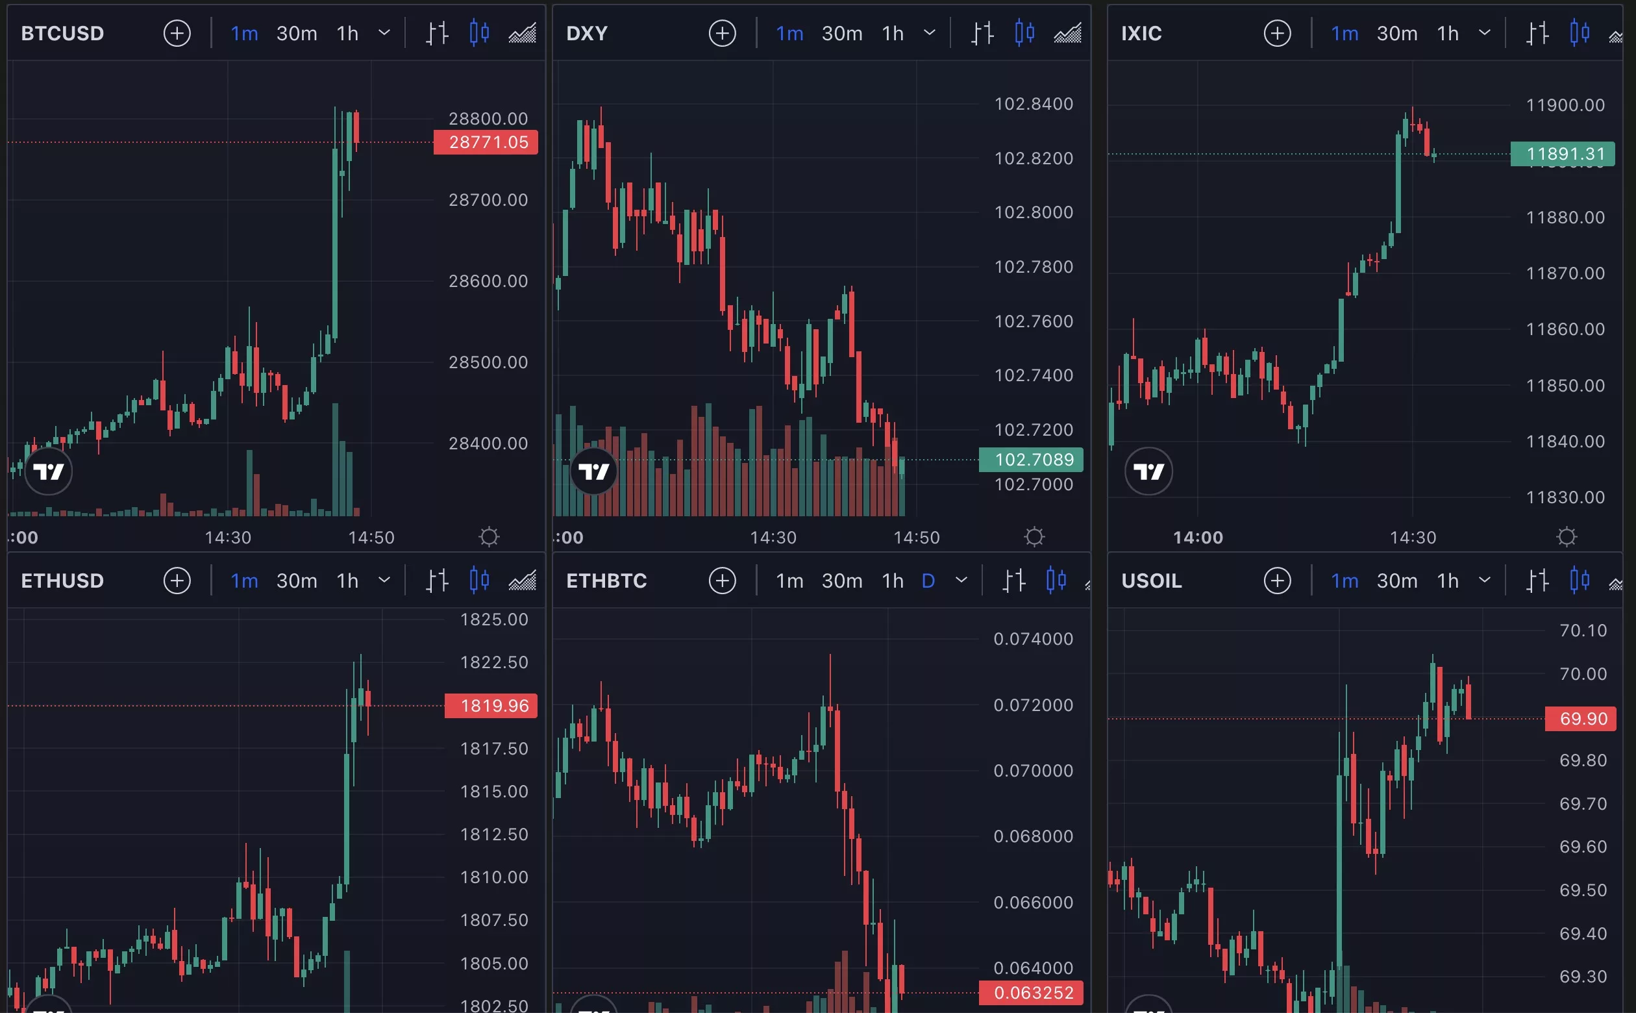
Task: Add a symbol to compare on the DXY chart
Action: coord(722,33)
